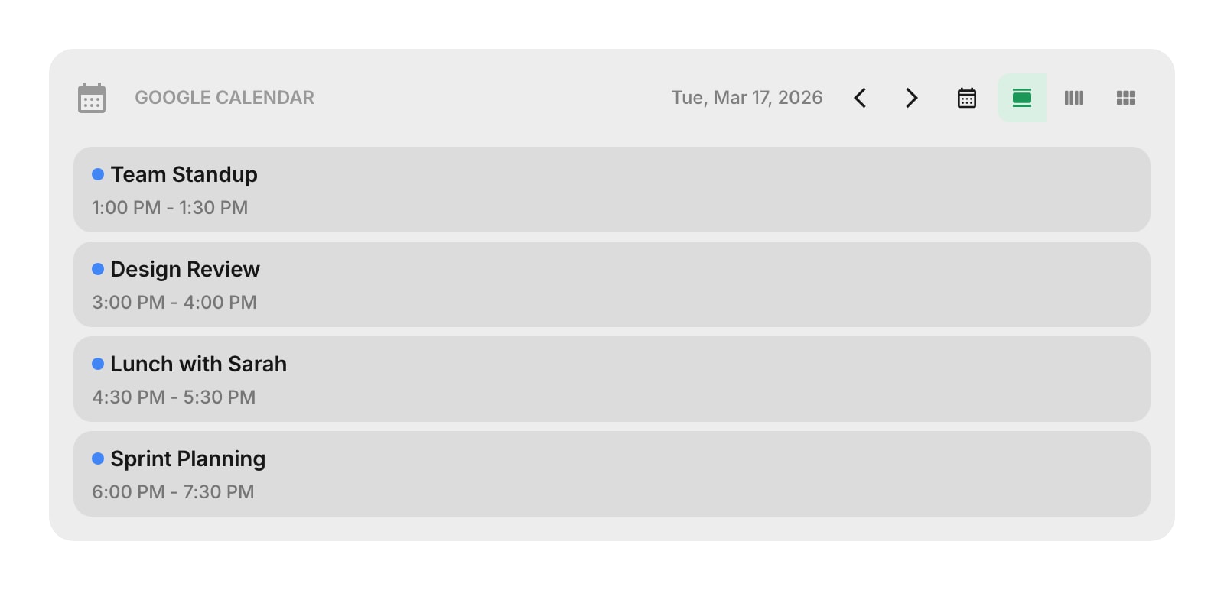Click the GOOGLE CALENDAR header label
The width and height of the screenshot is (1224, 590).
(x=224, y=97)
